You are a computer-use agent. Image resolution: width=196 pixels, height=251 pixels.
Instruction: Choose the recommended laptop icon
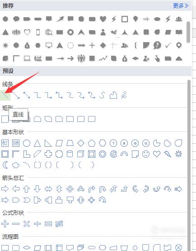[27, 58]
